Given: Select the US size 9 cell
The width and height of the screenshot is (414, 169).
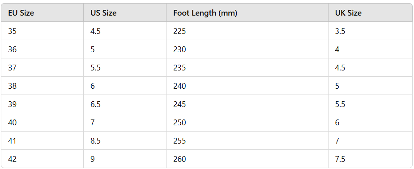Looking at the screenshot, I should click(125, 159).
